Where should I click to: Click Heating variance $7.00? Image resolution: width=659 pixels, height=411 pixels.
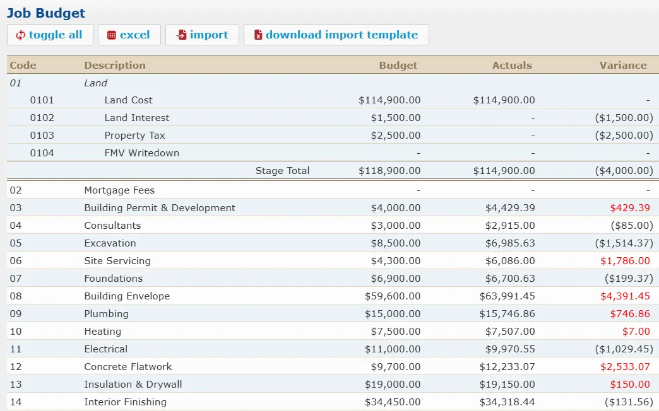pos(636,331)
